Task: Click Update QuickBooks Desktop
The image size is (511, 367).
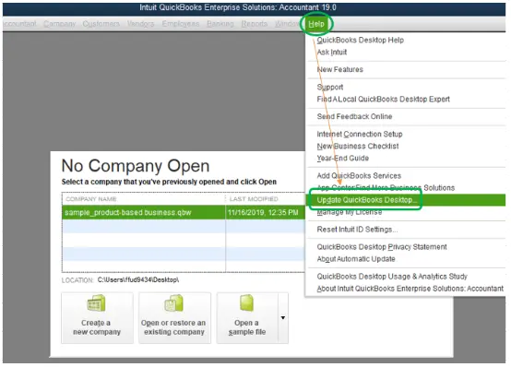Action: pyautogui.click(x=366, y=200)
